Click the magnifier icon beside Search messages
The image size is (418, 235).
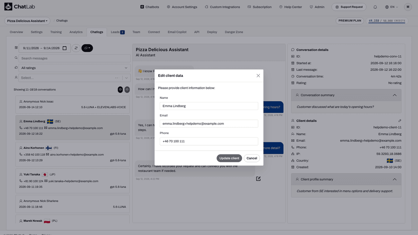(x=16, y=58)
